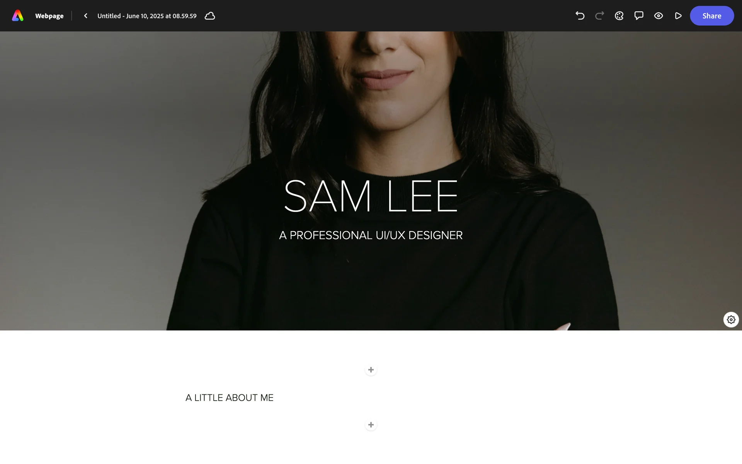Select the Webpage label in header

49,16
